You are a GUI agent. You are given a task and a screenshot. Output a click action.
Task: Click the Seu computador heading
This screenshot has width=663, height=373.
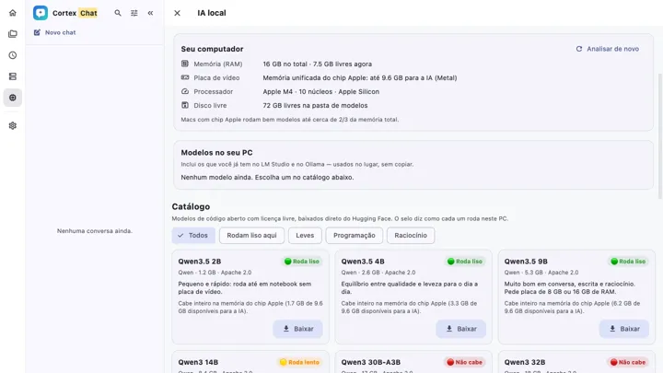[213, 49]
